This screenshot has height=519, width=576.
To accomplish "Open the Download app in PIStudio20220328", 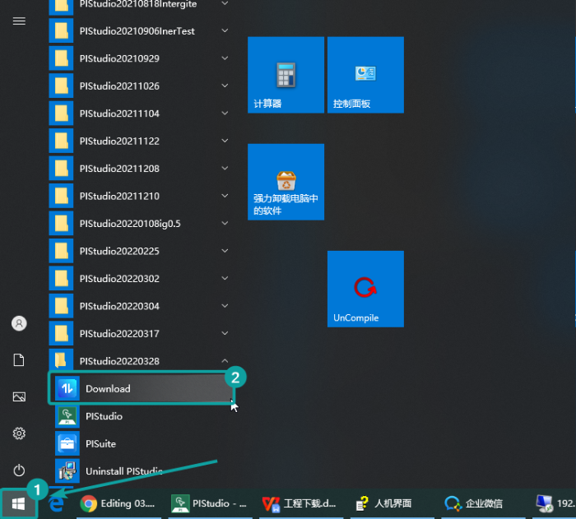I will [140, 389].
